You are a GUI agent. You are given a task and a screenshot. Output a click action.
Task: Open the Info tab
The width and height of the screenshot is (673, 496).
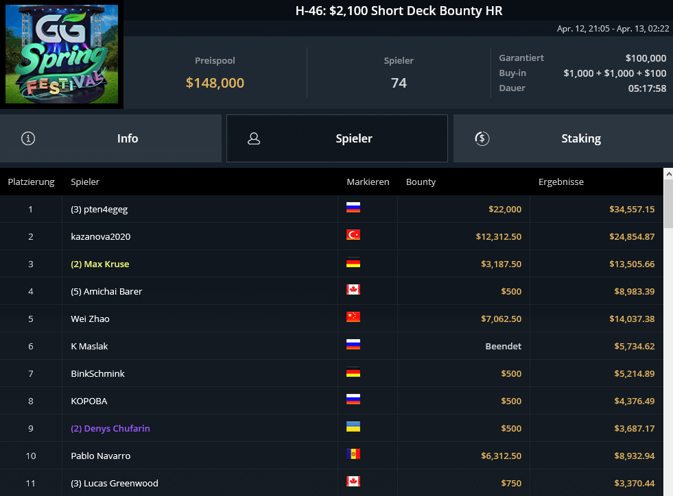pyautogui.click(x=110, y=138)
